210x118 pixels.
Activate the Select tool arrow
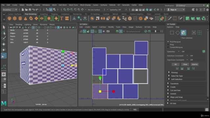pos(4,27)
